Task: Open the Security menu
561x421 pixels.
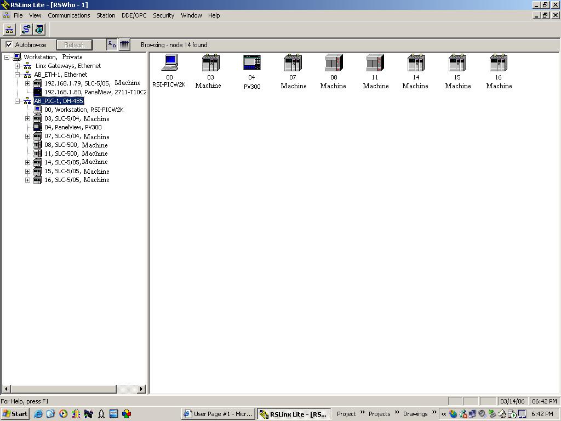Action: 163,15
